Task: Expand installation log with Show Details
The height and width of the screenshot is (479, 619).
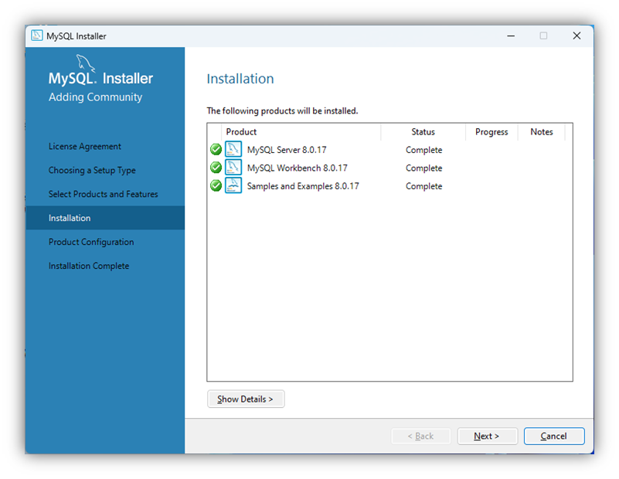Action: pyautogui.click(x=246, y=399)
